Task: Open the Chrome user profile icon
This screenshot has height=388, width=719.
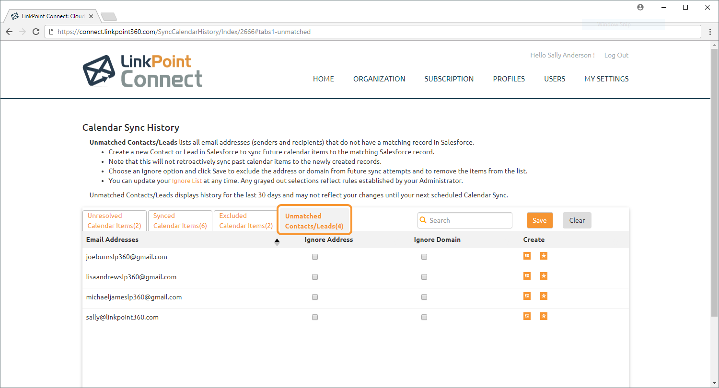Action: pos(640,7)
